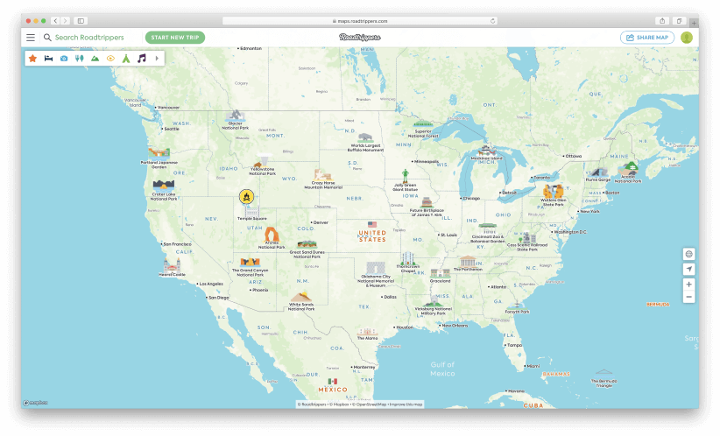Viewport: 720px width, 436px height.
Task: Select the fork and knife food filter
Action: (x=80, y=59)
